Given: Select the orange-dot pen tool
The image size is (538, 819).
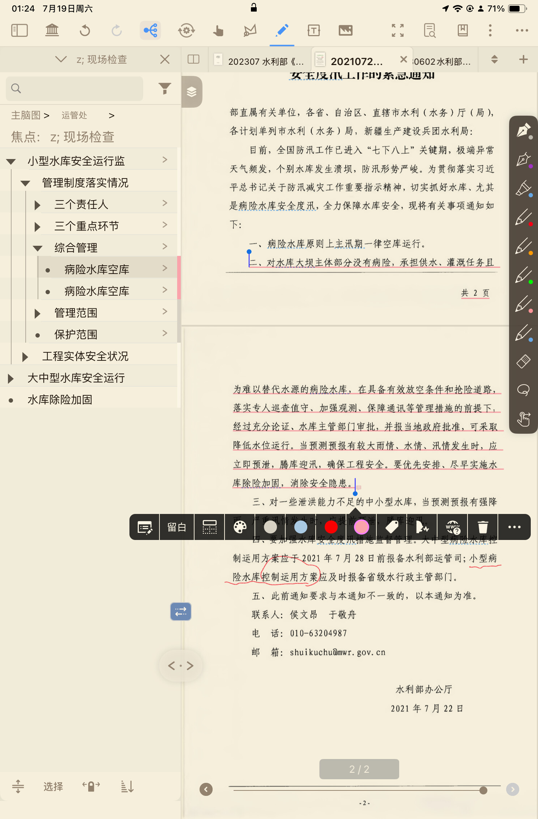Looking at the screenshot, I should [523, 246].
